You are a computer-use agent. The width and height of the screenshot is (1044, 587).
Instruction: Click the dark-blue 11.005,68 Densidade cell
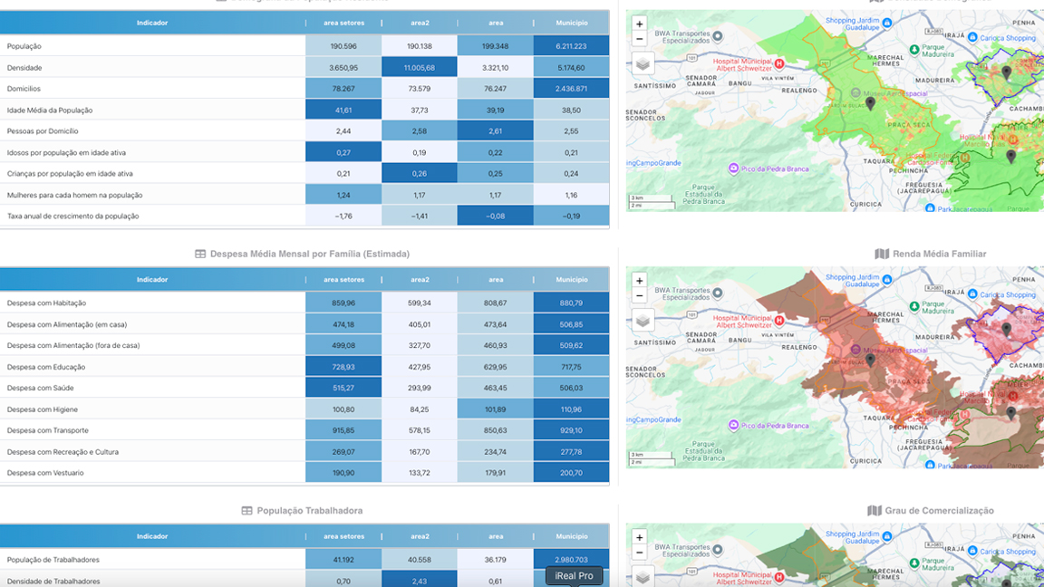pos(419,68)
